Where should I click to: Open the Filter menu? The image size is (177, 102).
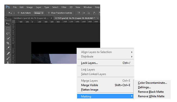64,7
